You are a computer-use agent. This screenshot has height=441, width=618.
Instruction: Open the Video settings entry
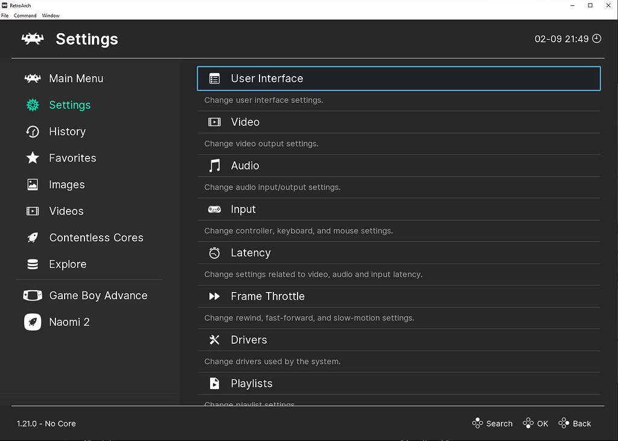point(399,122)
